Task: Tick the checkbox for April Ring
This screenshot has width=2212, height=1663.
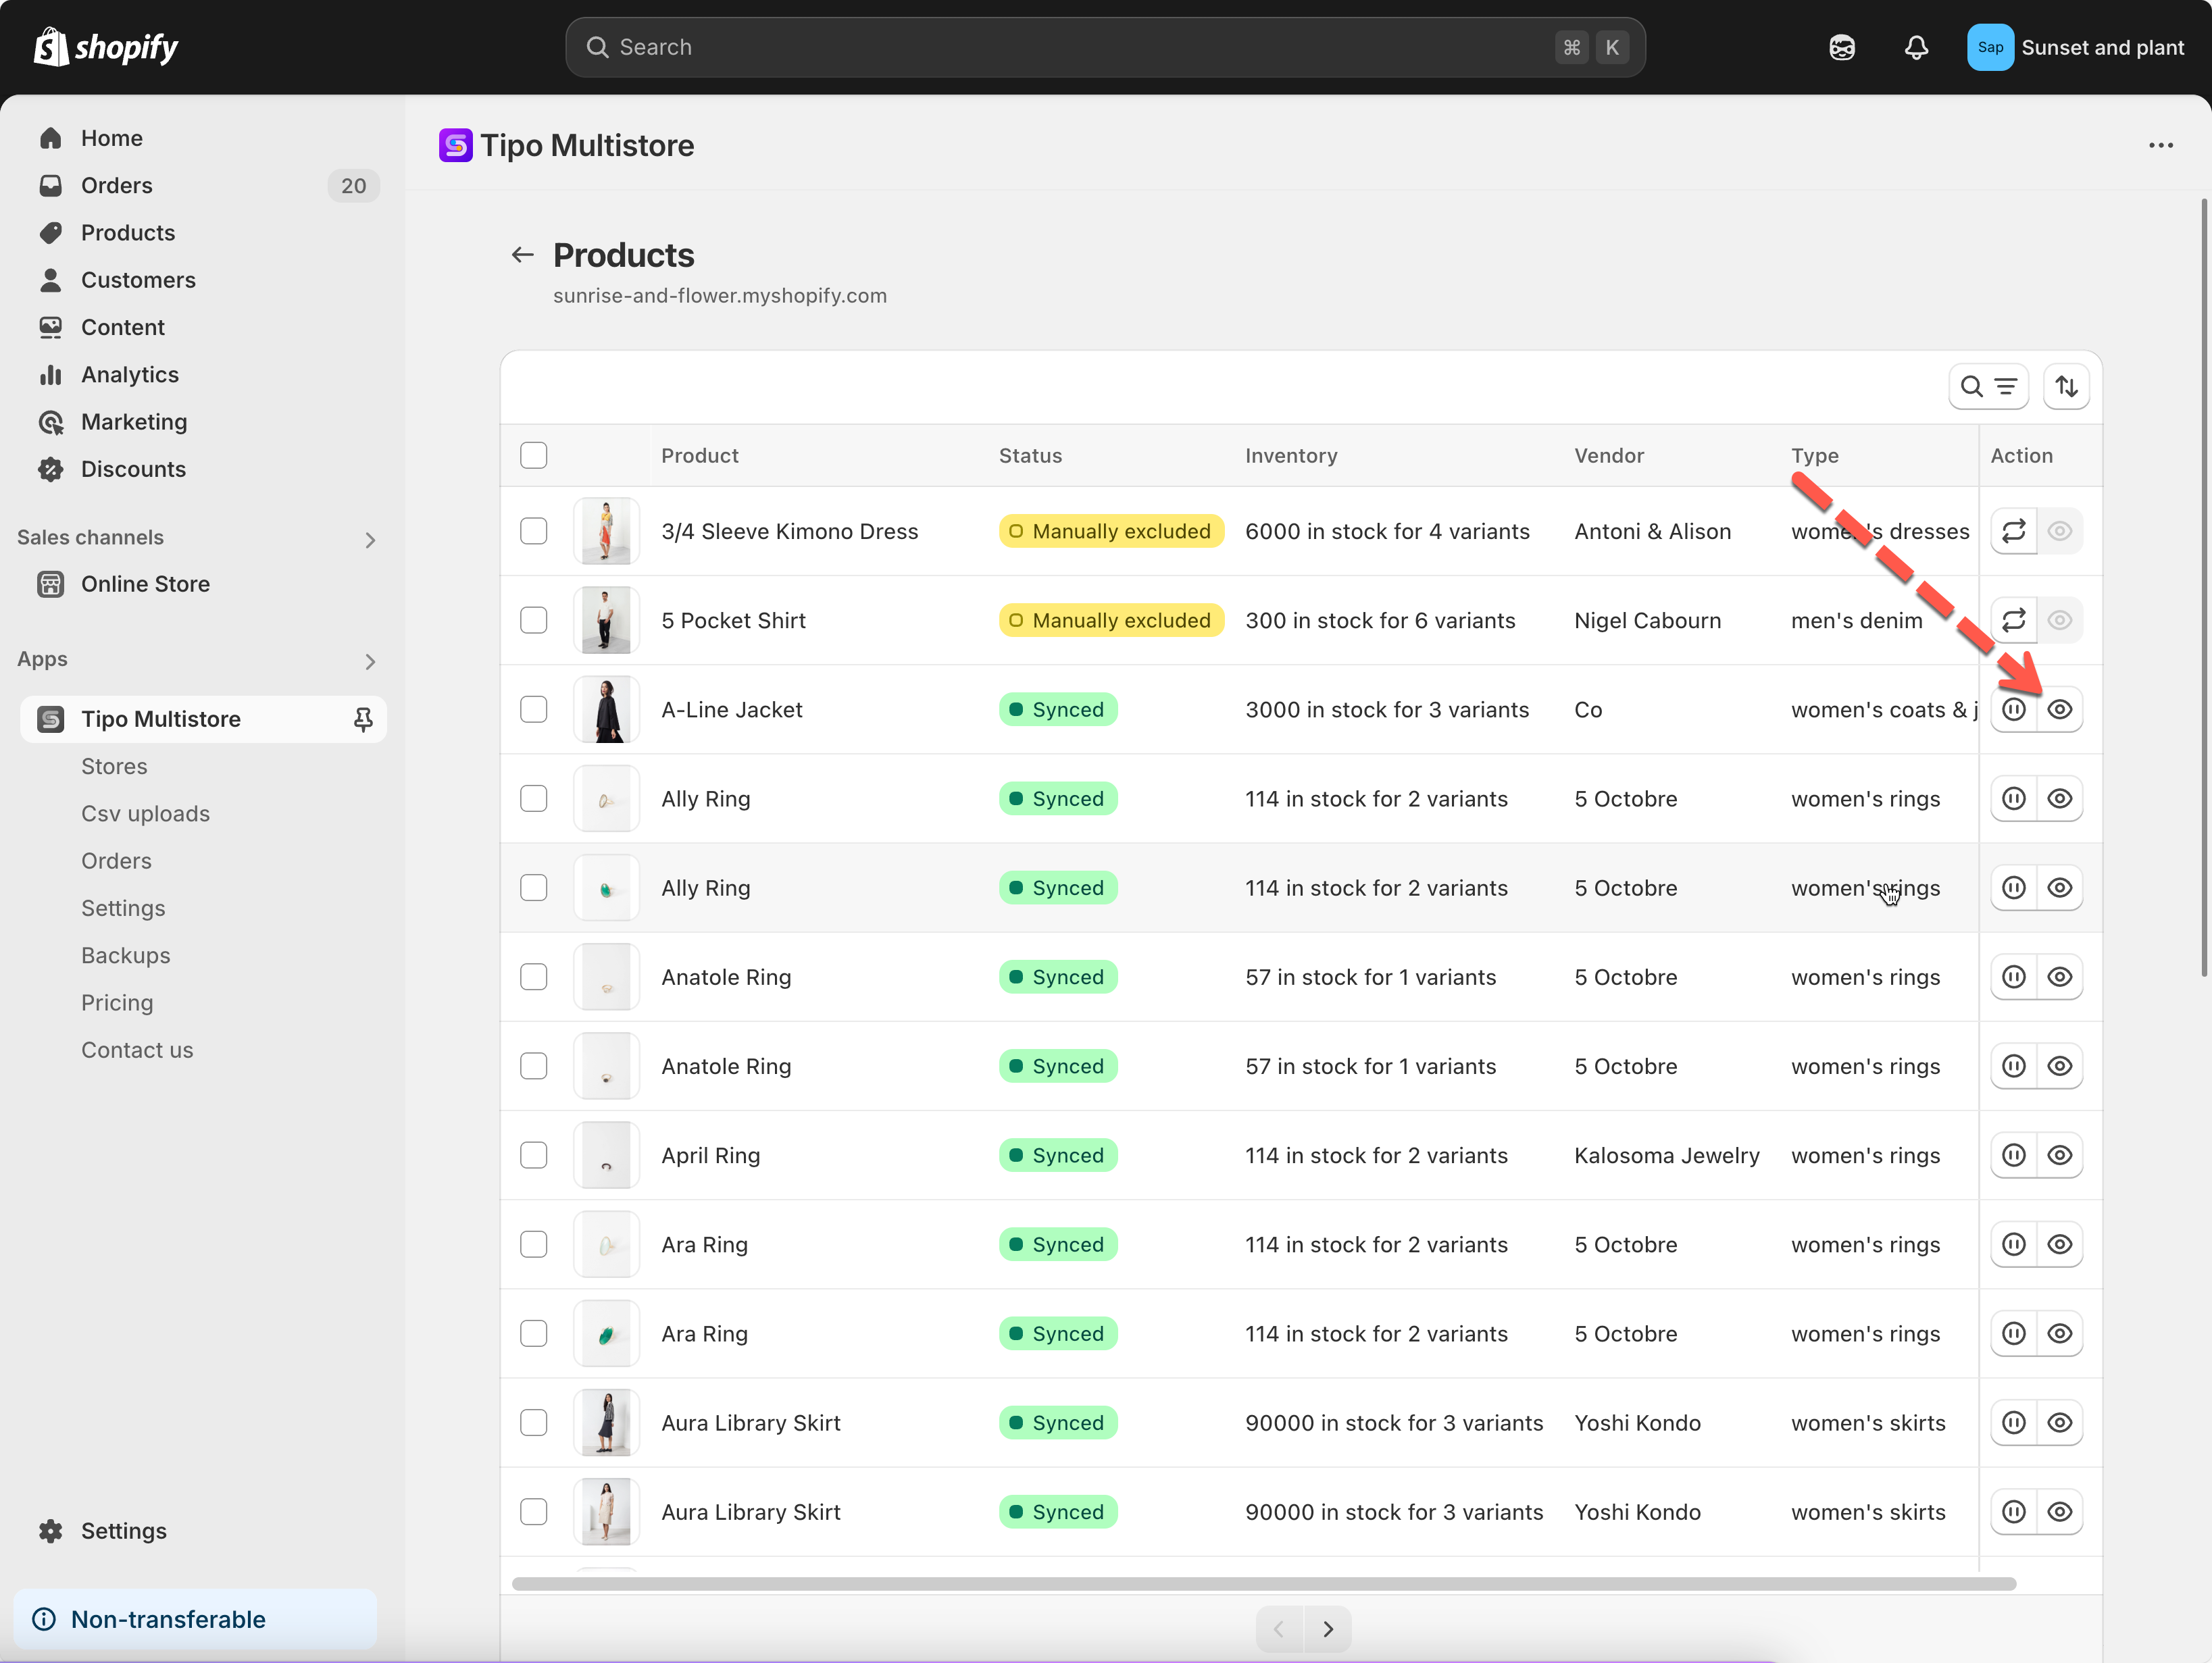Action: click(534, 1155)
